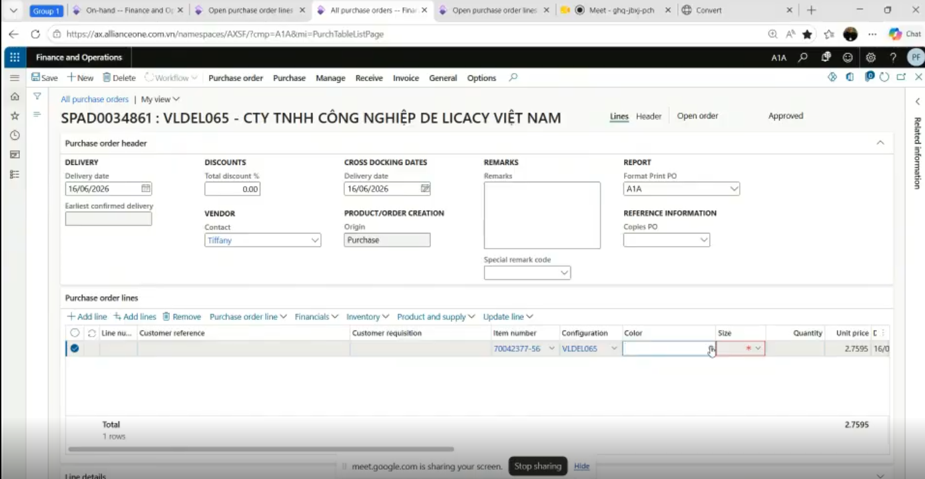925x479 pixels.
Task: Close the purchase order form
Action: point(918,77)
